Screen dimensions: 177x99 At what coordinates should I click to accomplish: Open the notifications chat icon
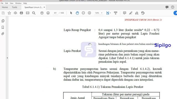pyautogui.click(x=167, y=7)
